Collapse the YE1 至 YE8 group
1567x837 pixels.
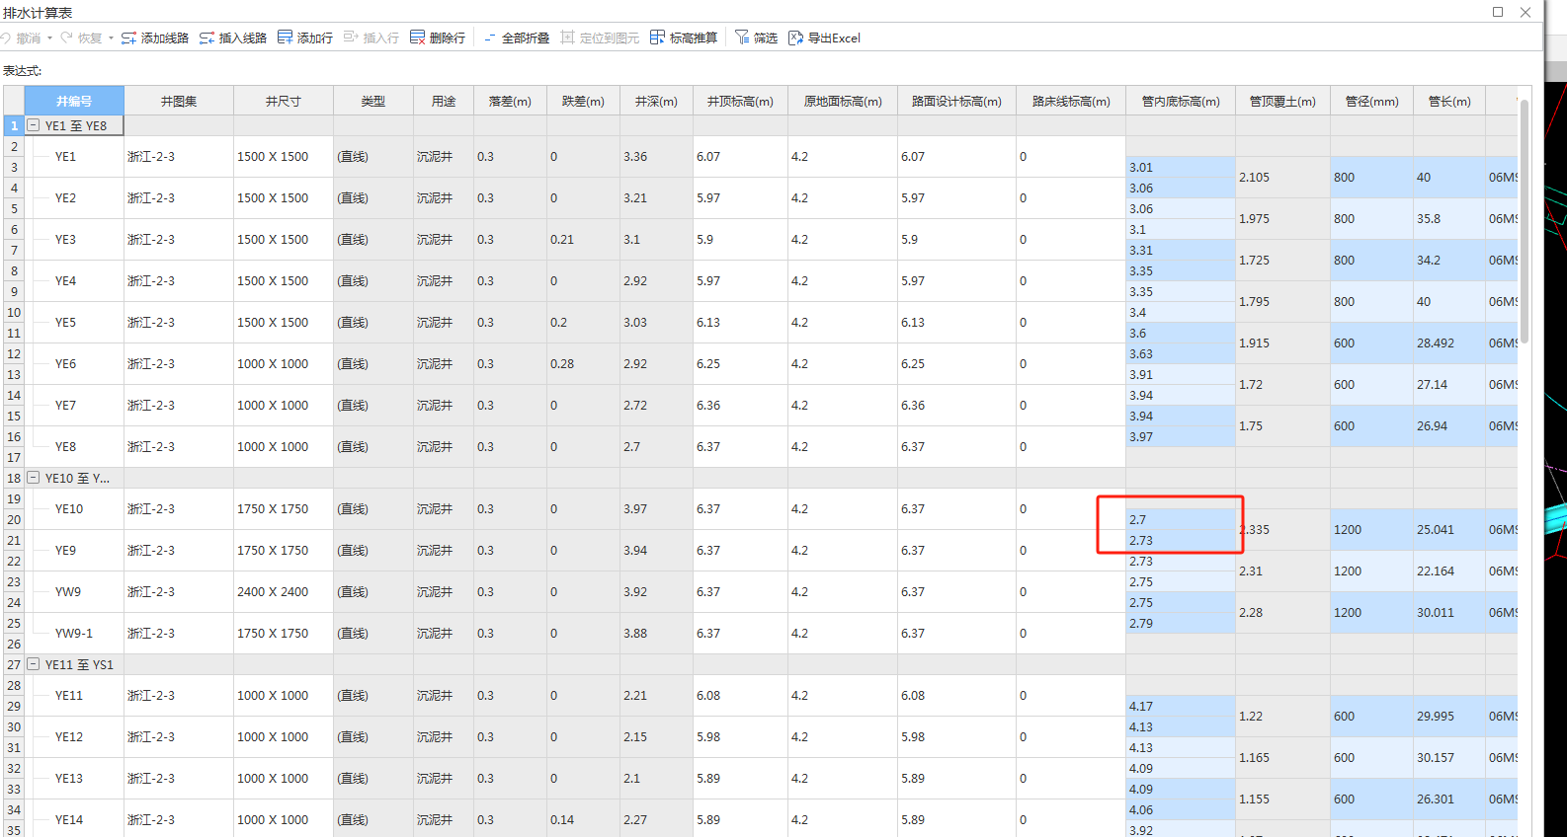pos(34,125)
